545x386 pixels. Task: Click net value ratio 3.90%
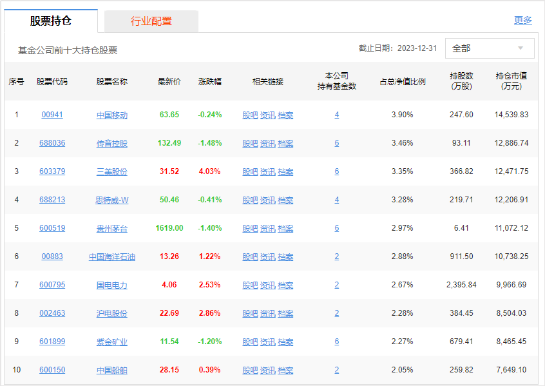[402, 115]
